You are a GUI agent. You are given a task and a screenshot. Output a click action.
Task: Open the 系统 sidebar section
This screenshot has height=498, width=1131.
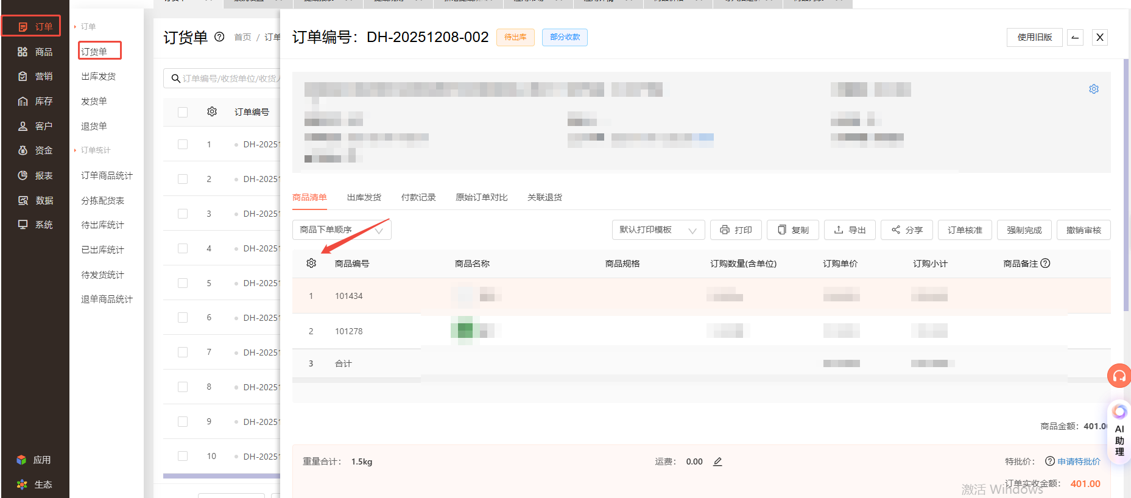pos(35,225)
